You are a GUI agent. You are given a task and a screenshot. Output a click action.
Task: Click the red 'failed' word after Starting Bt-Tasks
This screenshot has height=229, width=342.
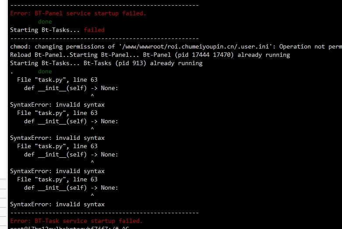94,30
